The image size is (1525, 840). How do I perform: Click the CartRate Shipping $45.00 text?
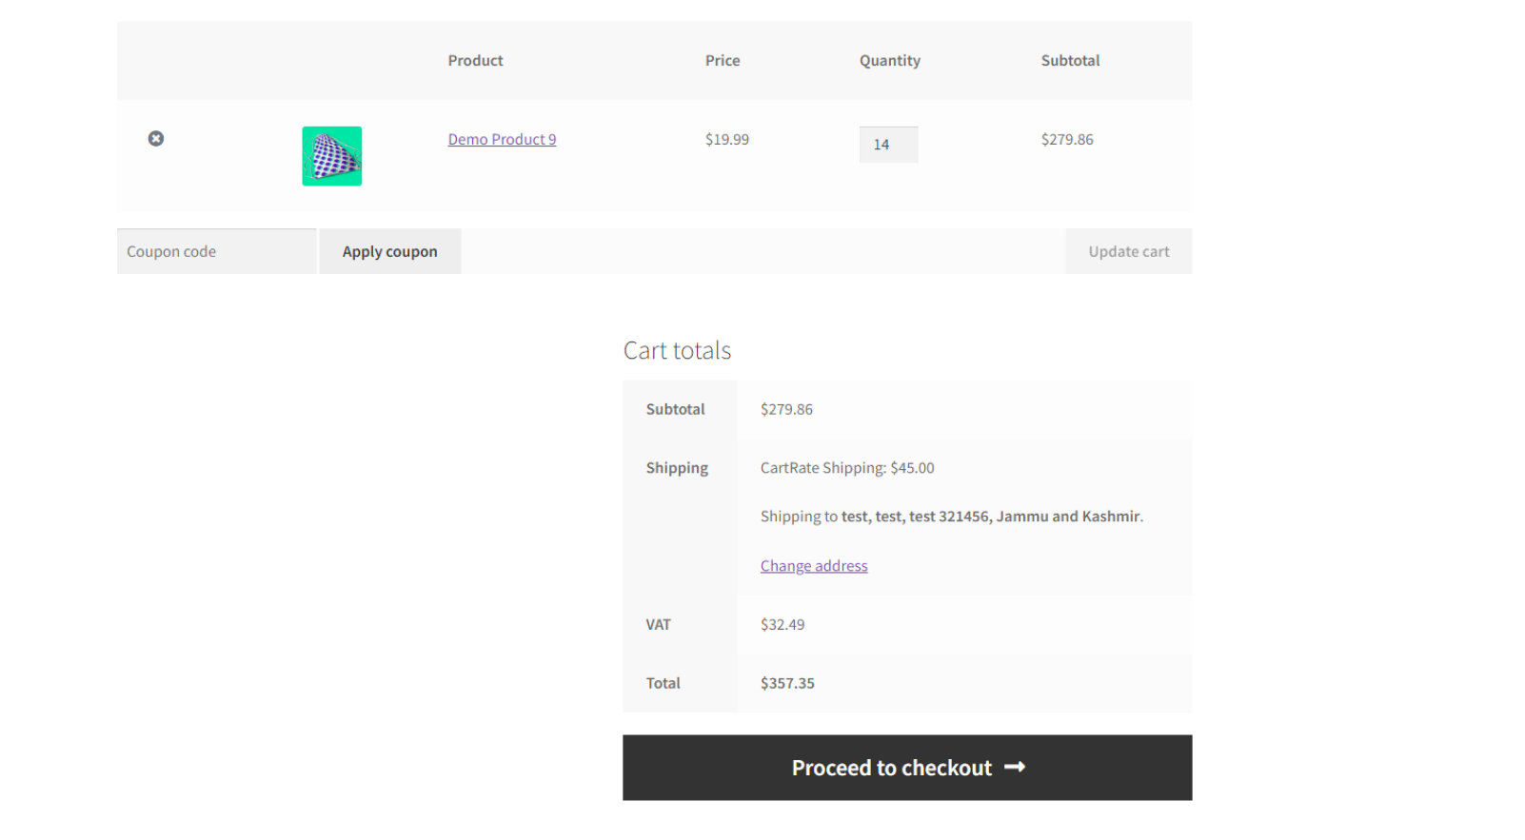(846, 468)
